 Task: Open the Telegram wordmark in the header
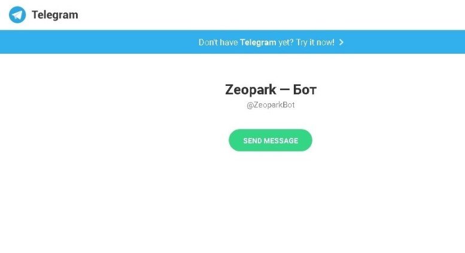click(x=55, y=15)
